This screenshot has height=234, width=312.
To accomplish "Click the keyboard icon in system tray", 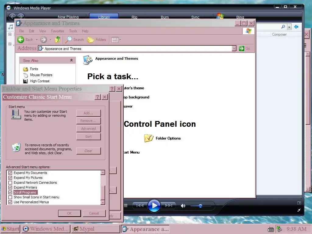I will (271, 229).
